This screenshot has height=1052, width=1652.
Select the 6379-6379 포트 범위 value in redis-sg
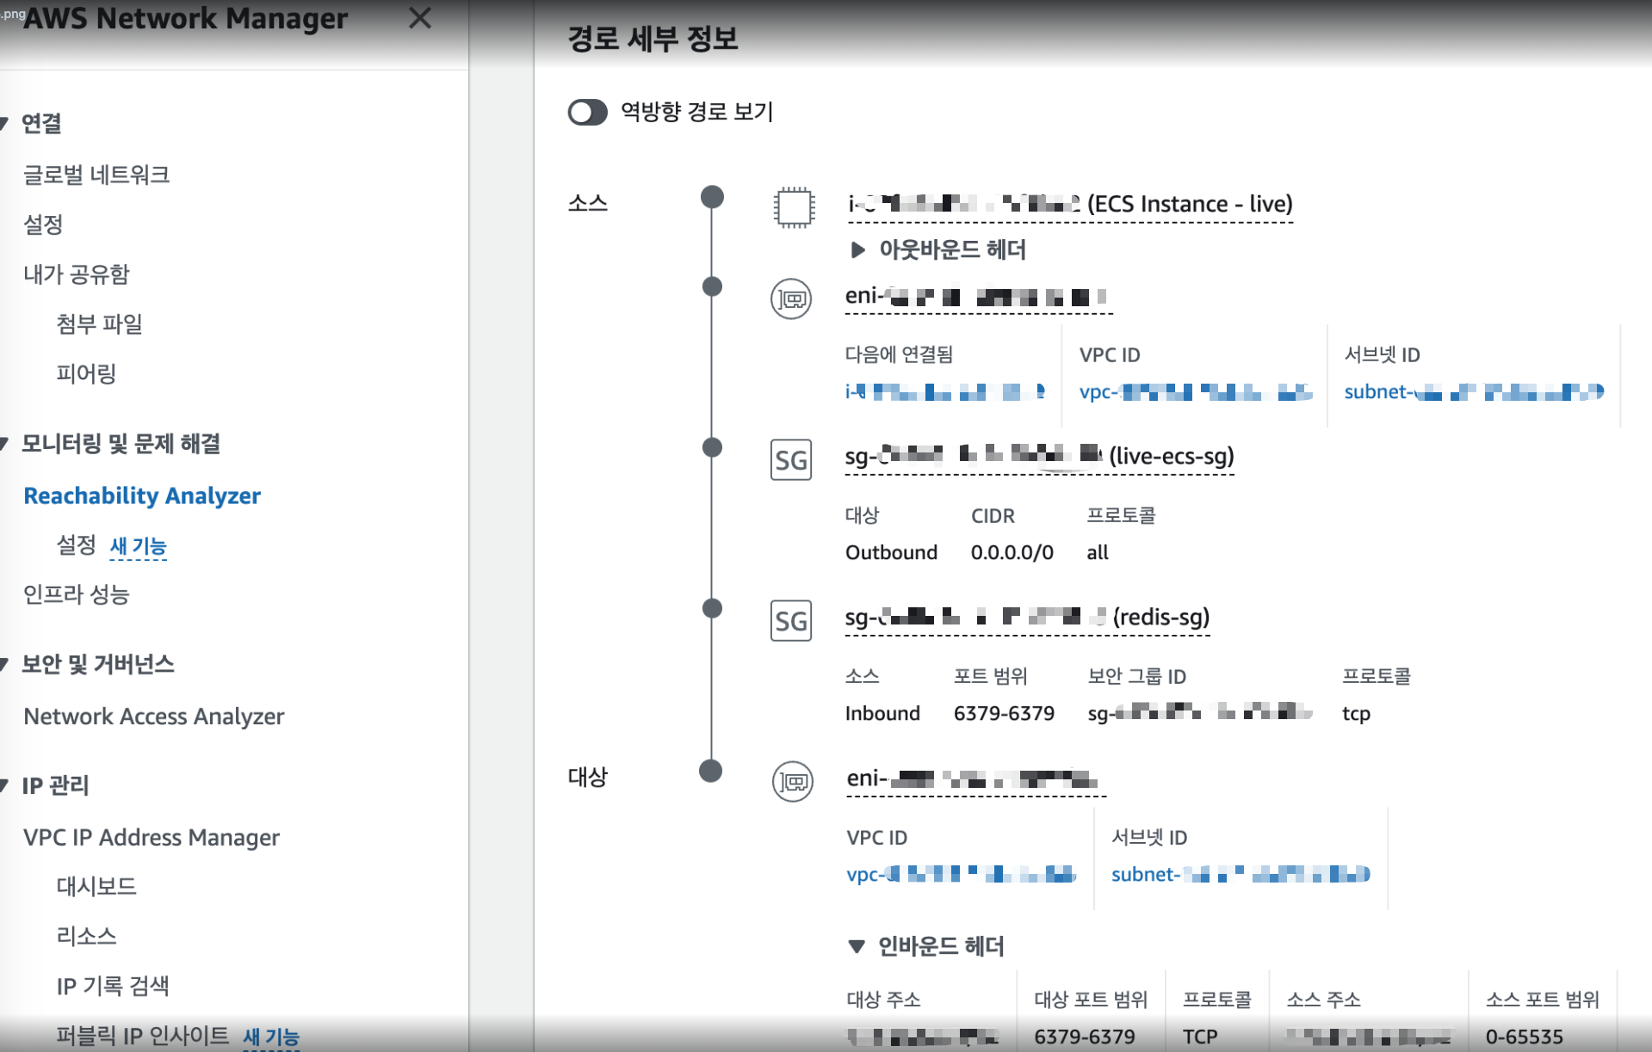pos(1004,713)
